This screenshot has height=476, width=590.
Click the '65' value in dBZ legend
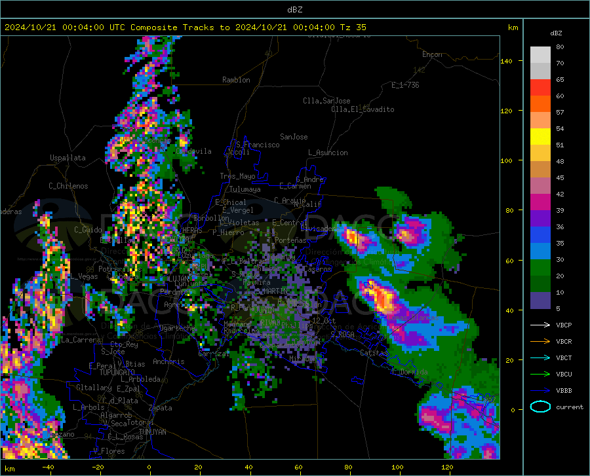pyautogui.click(x=560, y=80)
